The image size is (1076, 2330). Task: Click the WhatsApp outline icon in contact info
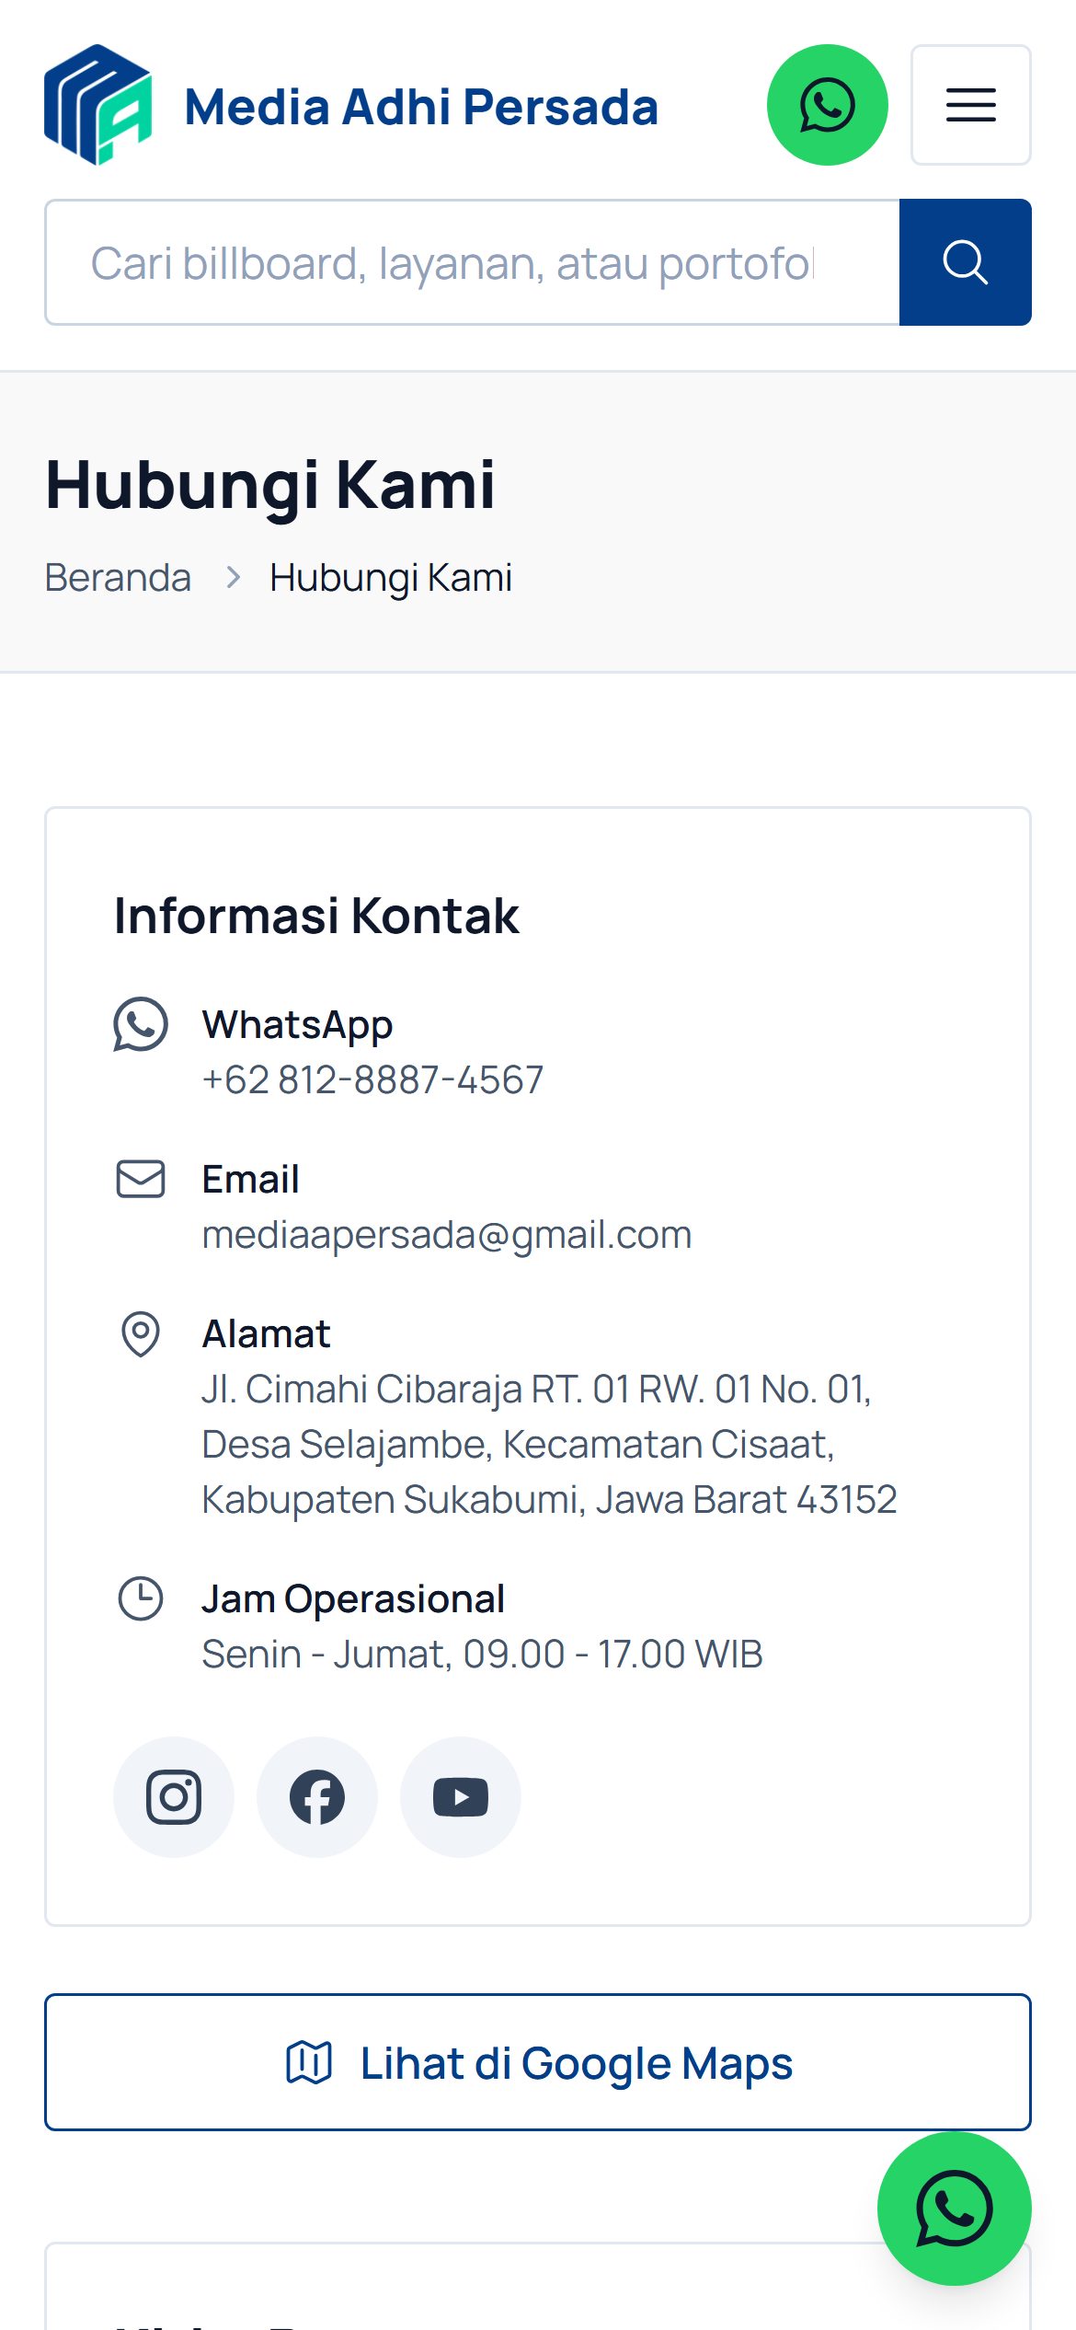(141, 1024)
